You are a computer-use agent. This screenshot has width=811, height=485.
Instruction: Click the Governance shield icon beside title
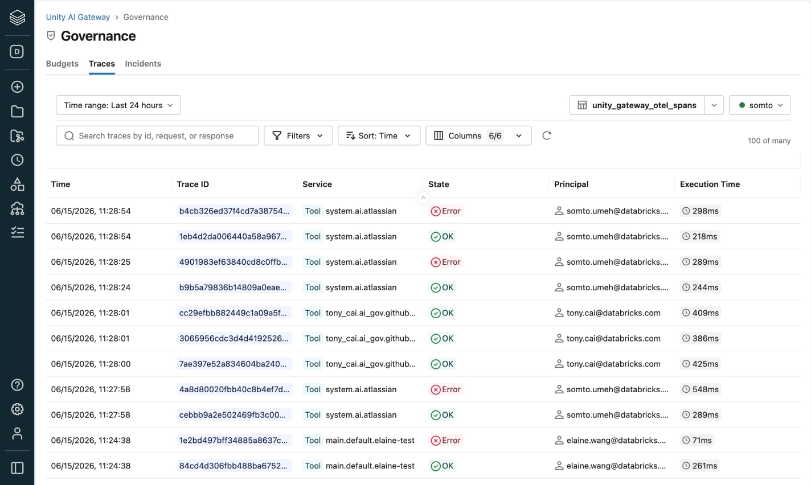pyautogui.click(x=51, y=36)
